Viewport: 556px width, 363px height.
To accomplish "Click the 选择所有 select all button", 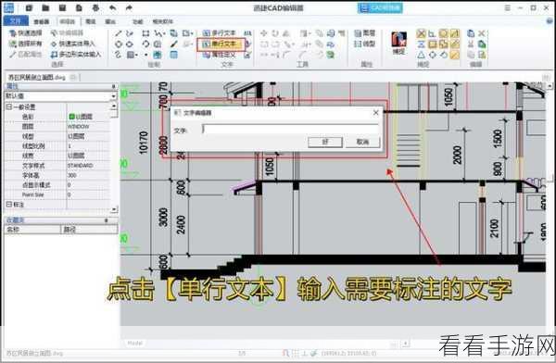I will 26,44.
